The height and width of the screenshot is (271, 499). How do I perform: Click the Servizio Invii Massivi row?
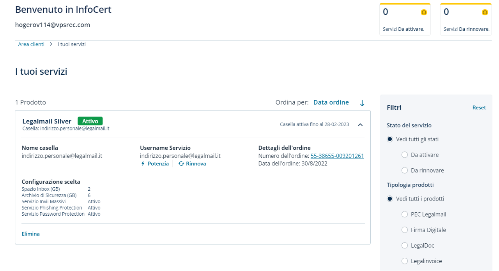tap(61, 202)
